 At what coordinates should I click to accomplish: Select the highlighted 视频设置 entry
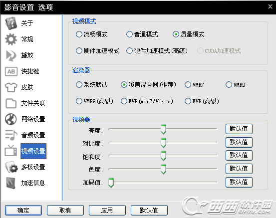pos(33,151)
